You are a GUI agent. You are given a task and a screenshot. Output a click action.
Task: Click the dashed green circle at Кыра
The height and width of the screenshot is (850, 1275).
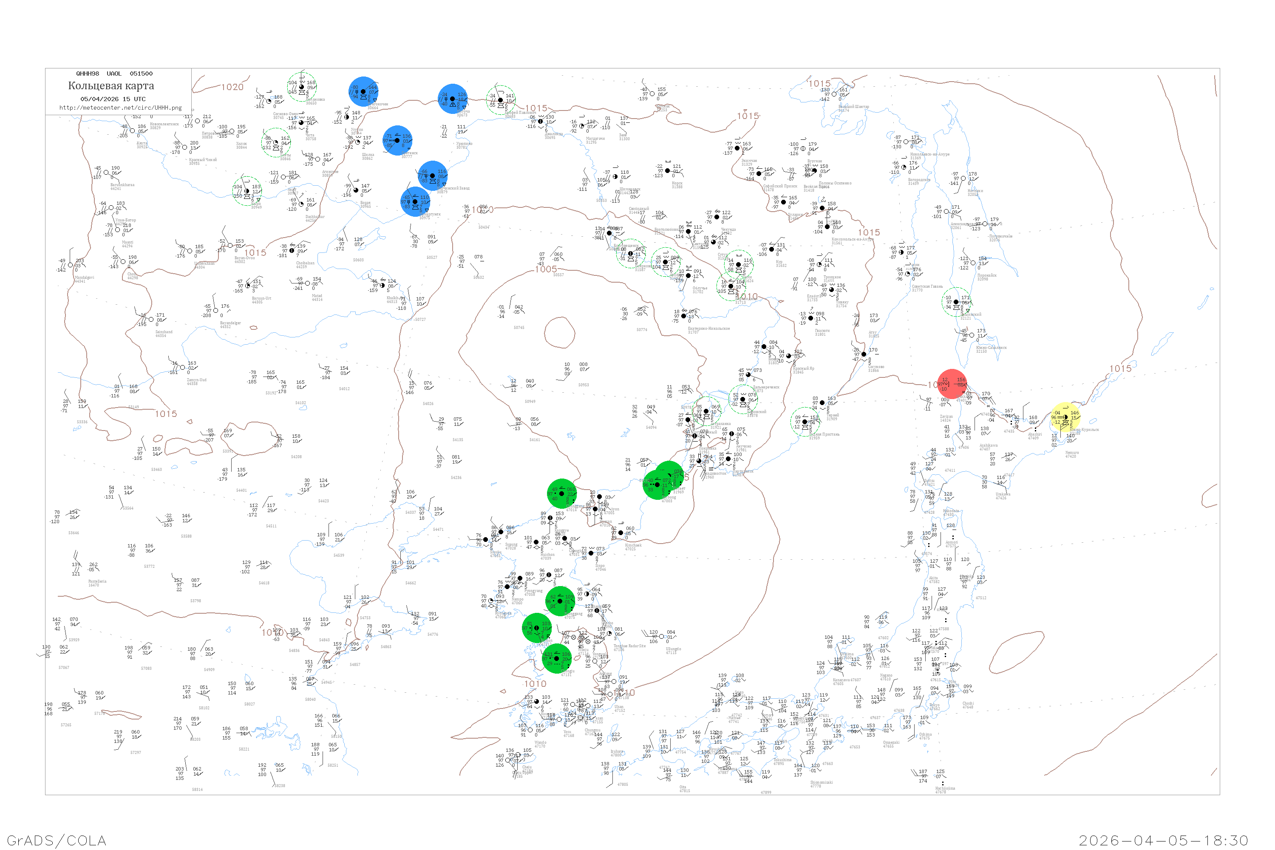coord(247,191)
